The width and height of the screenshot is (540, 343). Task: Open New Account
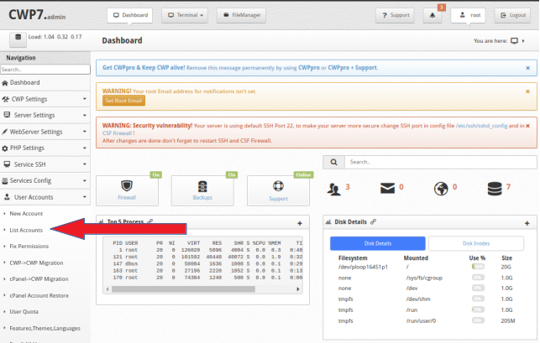point(26,214)
